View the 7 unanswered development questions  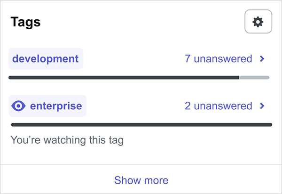tap(219, 59)
